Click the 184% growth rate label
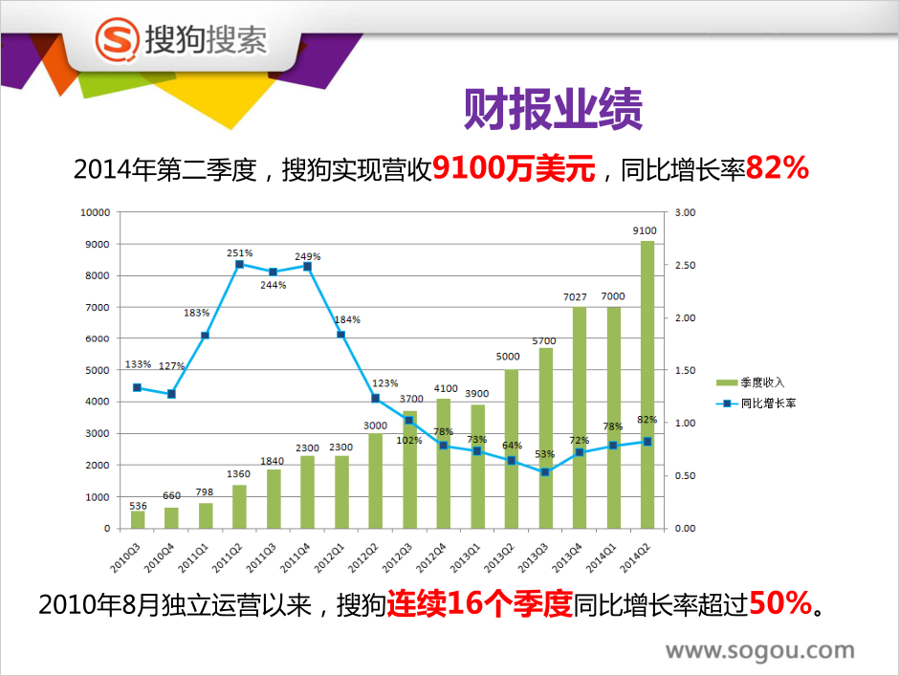899x676 pixels. [x=347, y=319]
